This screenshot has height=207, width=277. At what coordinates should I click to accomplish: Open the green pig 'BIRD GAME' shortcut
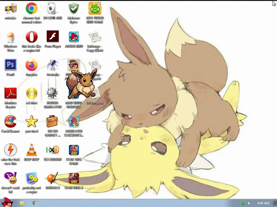(x=95, y=8)
